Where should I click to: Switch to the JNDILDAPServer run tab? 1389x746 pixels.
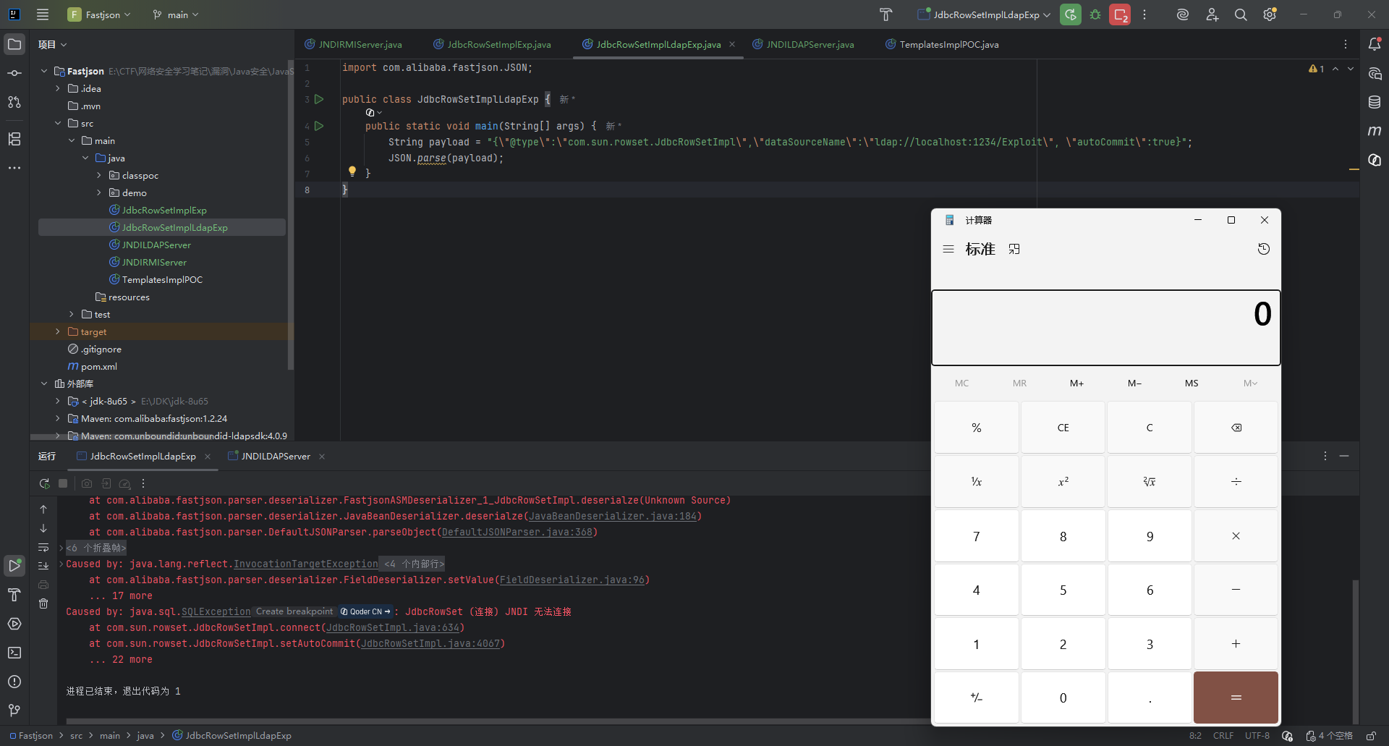click(276, 457)
